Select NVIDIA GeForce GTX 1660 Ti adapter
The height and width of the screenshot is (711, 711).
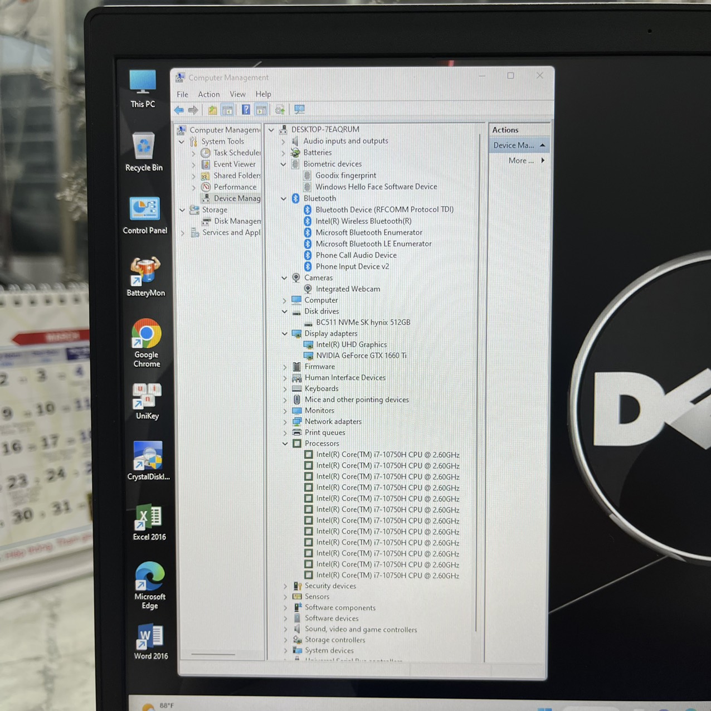pos(361,356)
